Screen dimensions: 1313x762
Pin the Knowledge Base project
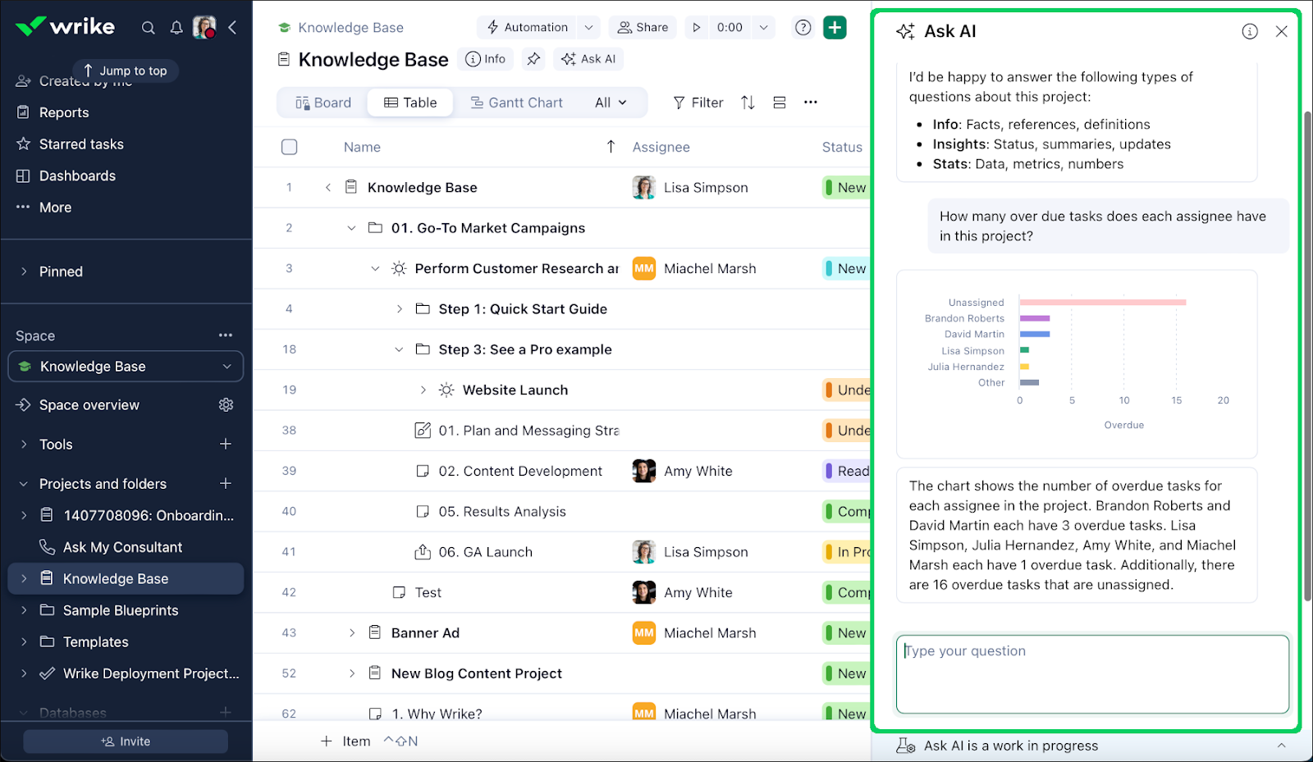pyautogui.click(x=533, y=59)
